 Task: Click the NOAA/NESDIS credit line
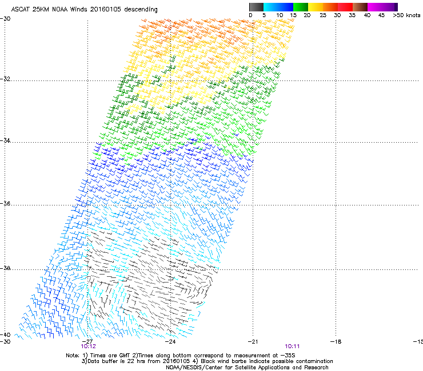click(x=247, y=368)
